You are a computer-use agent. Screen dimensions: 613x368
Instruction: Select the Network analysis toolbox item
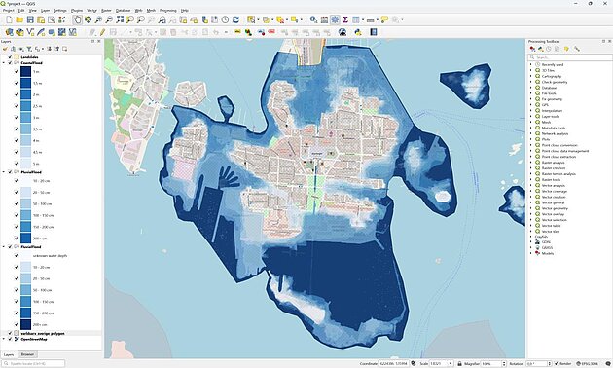(x=555, y=133)
